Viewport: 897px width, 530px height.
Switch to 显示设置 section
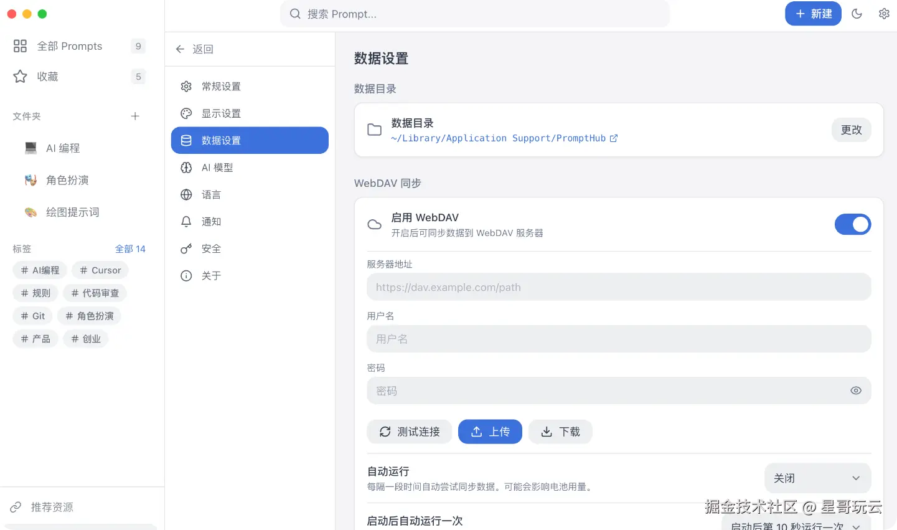[250, 113]
